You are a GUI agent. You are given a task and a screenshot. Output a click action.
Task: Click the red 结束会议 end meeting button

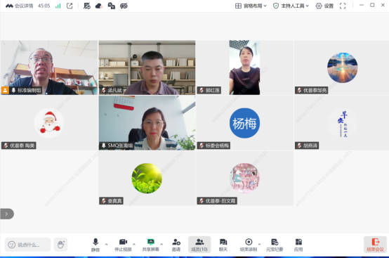375,245
